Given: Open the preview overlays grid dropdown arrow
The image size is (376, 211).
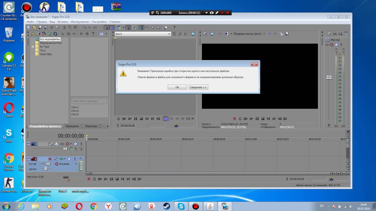Looking at the screenshot, I should tap(275, 34).
